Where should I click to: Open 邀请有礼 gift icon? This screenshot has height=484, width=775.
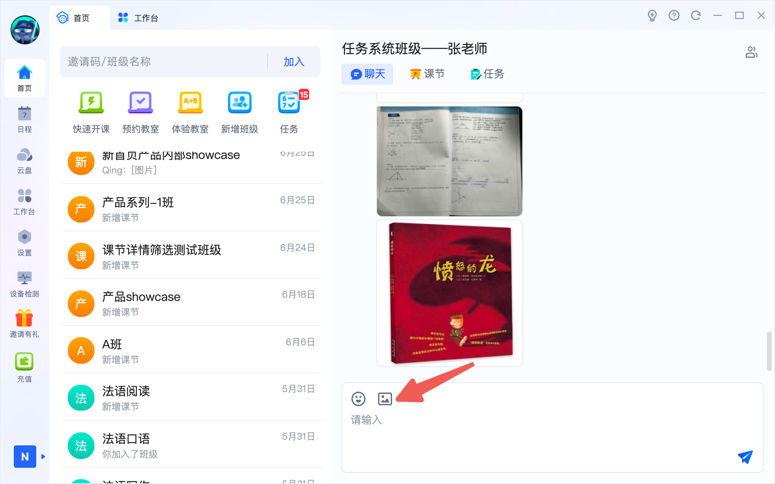25,324
